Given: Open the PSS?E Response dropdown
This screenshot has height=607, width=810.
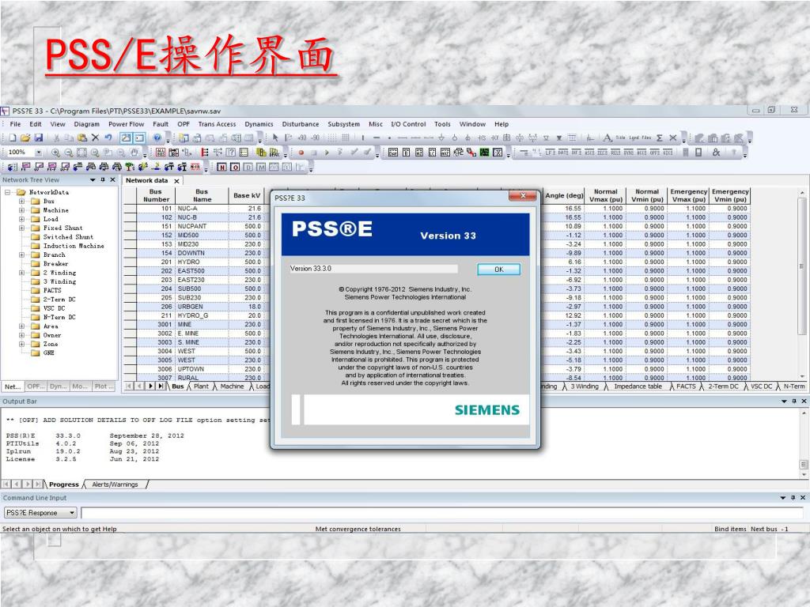Looking at the screenshot, I should click(x=72, y=512).
